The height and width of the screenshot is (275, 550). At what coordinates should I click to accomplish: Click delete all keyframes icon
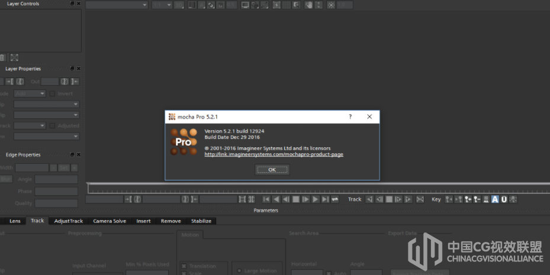click(x=486, y=199)
